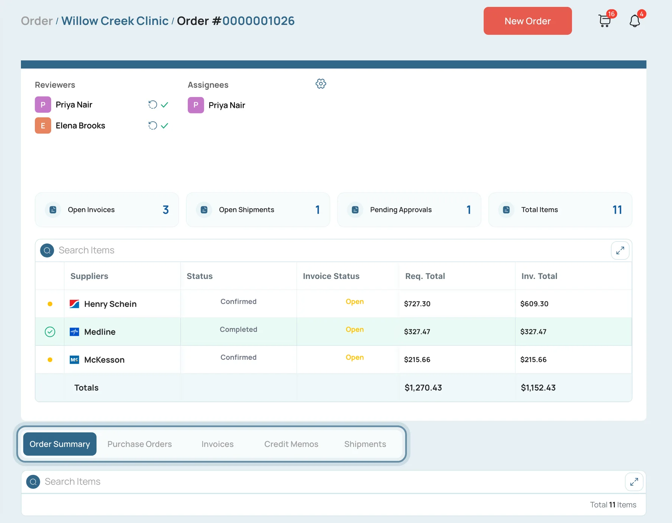Image resolution: width=672 pixels, height=523 pixels.
Task: Reset Elena Brooks' review status
Action: pyautogui.click(x=153, y=125)
